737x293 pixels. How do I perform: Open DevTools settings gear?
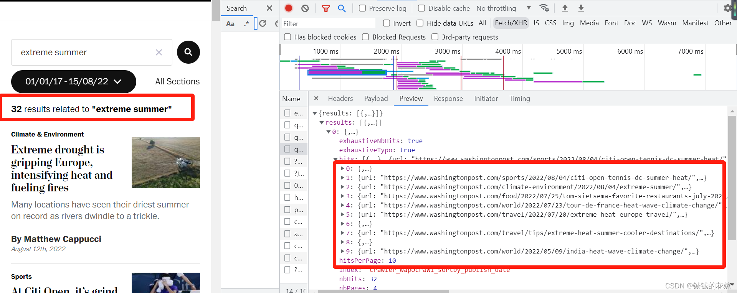[x=727, y=8]
